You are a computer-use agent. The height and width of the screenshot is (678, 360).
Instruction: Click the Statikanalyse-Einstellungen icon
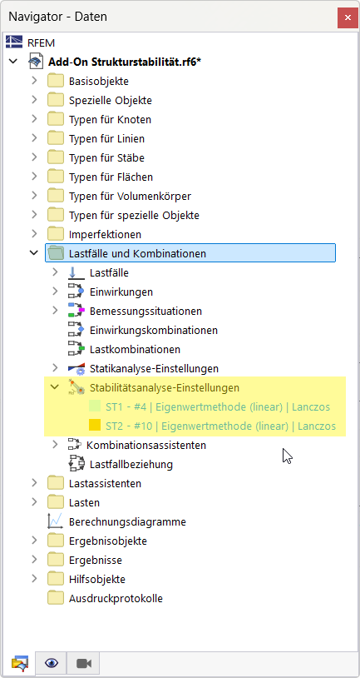(x=76, y=368)
